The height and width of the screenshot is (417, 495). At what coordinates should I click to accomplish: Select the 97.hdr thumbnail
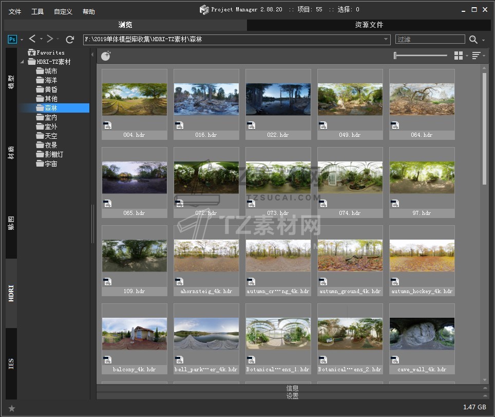pos(422,183)
